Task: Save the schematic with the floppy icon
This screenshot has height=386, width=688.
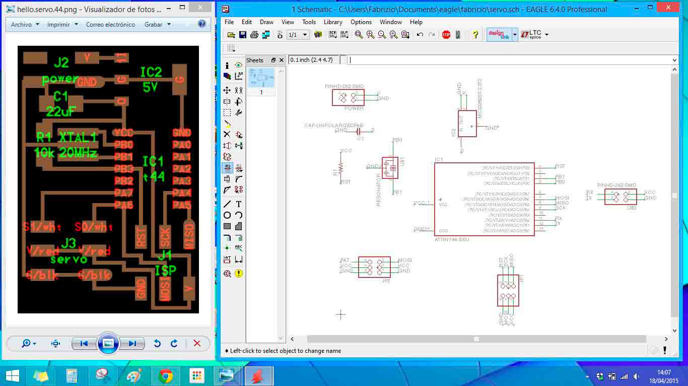Action: 242,35
